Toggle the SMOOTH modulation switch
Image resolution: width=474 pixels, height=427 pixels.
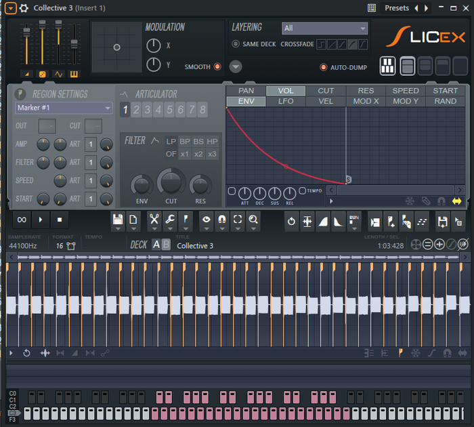click(x=217, y=66)
